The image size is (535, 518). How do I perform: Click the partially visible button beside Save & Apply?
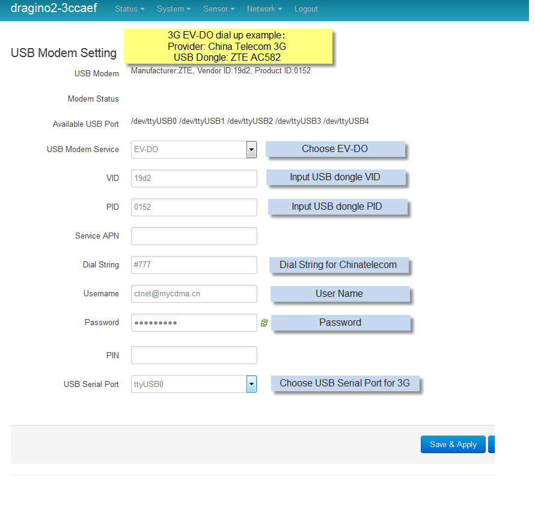pyautogui.click(x=491, y=444)
